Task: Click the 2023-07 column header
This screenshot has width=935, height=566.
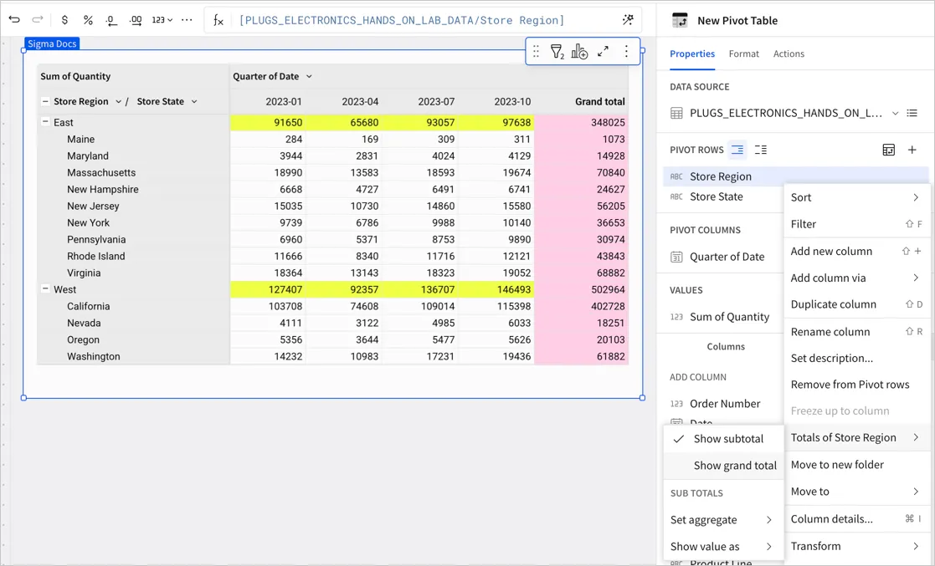Action: (x=436, y=102)
